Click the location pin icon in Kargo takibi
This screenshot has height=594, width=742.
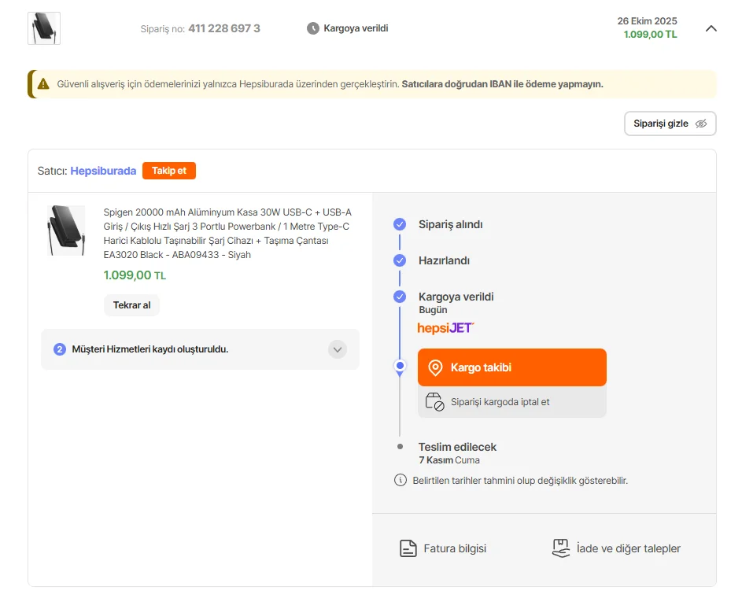tap(435, 367)
